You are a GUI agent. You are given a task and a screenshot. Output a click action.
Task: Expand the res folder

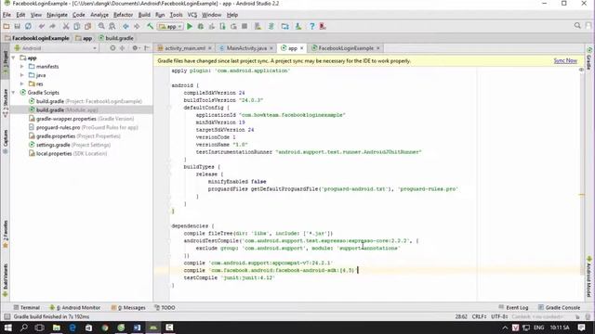[x=22, y=84]
